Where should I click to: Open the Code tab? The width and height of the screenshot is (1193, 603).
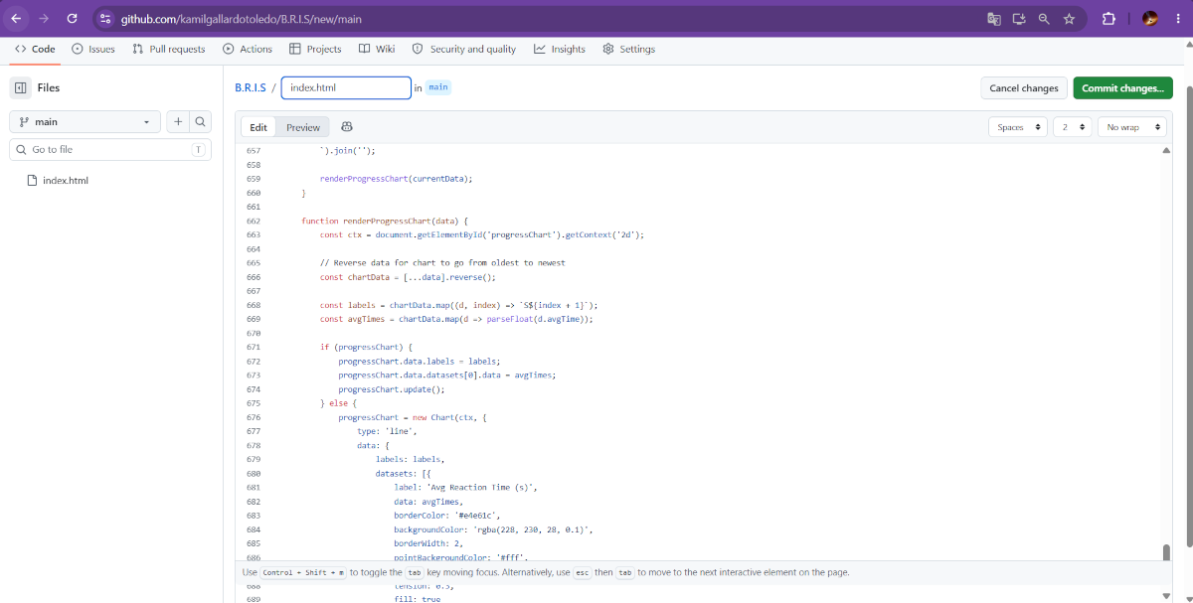click(35, 49)
